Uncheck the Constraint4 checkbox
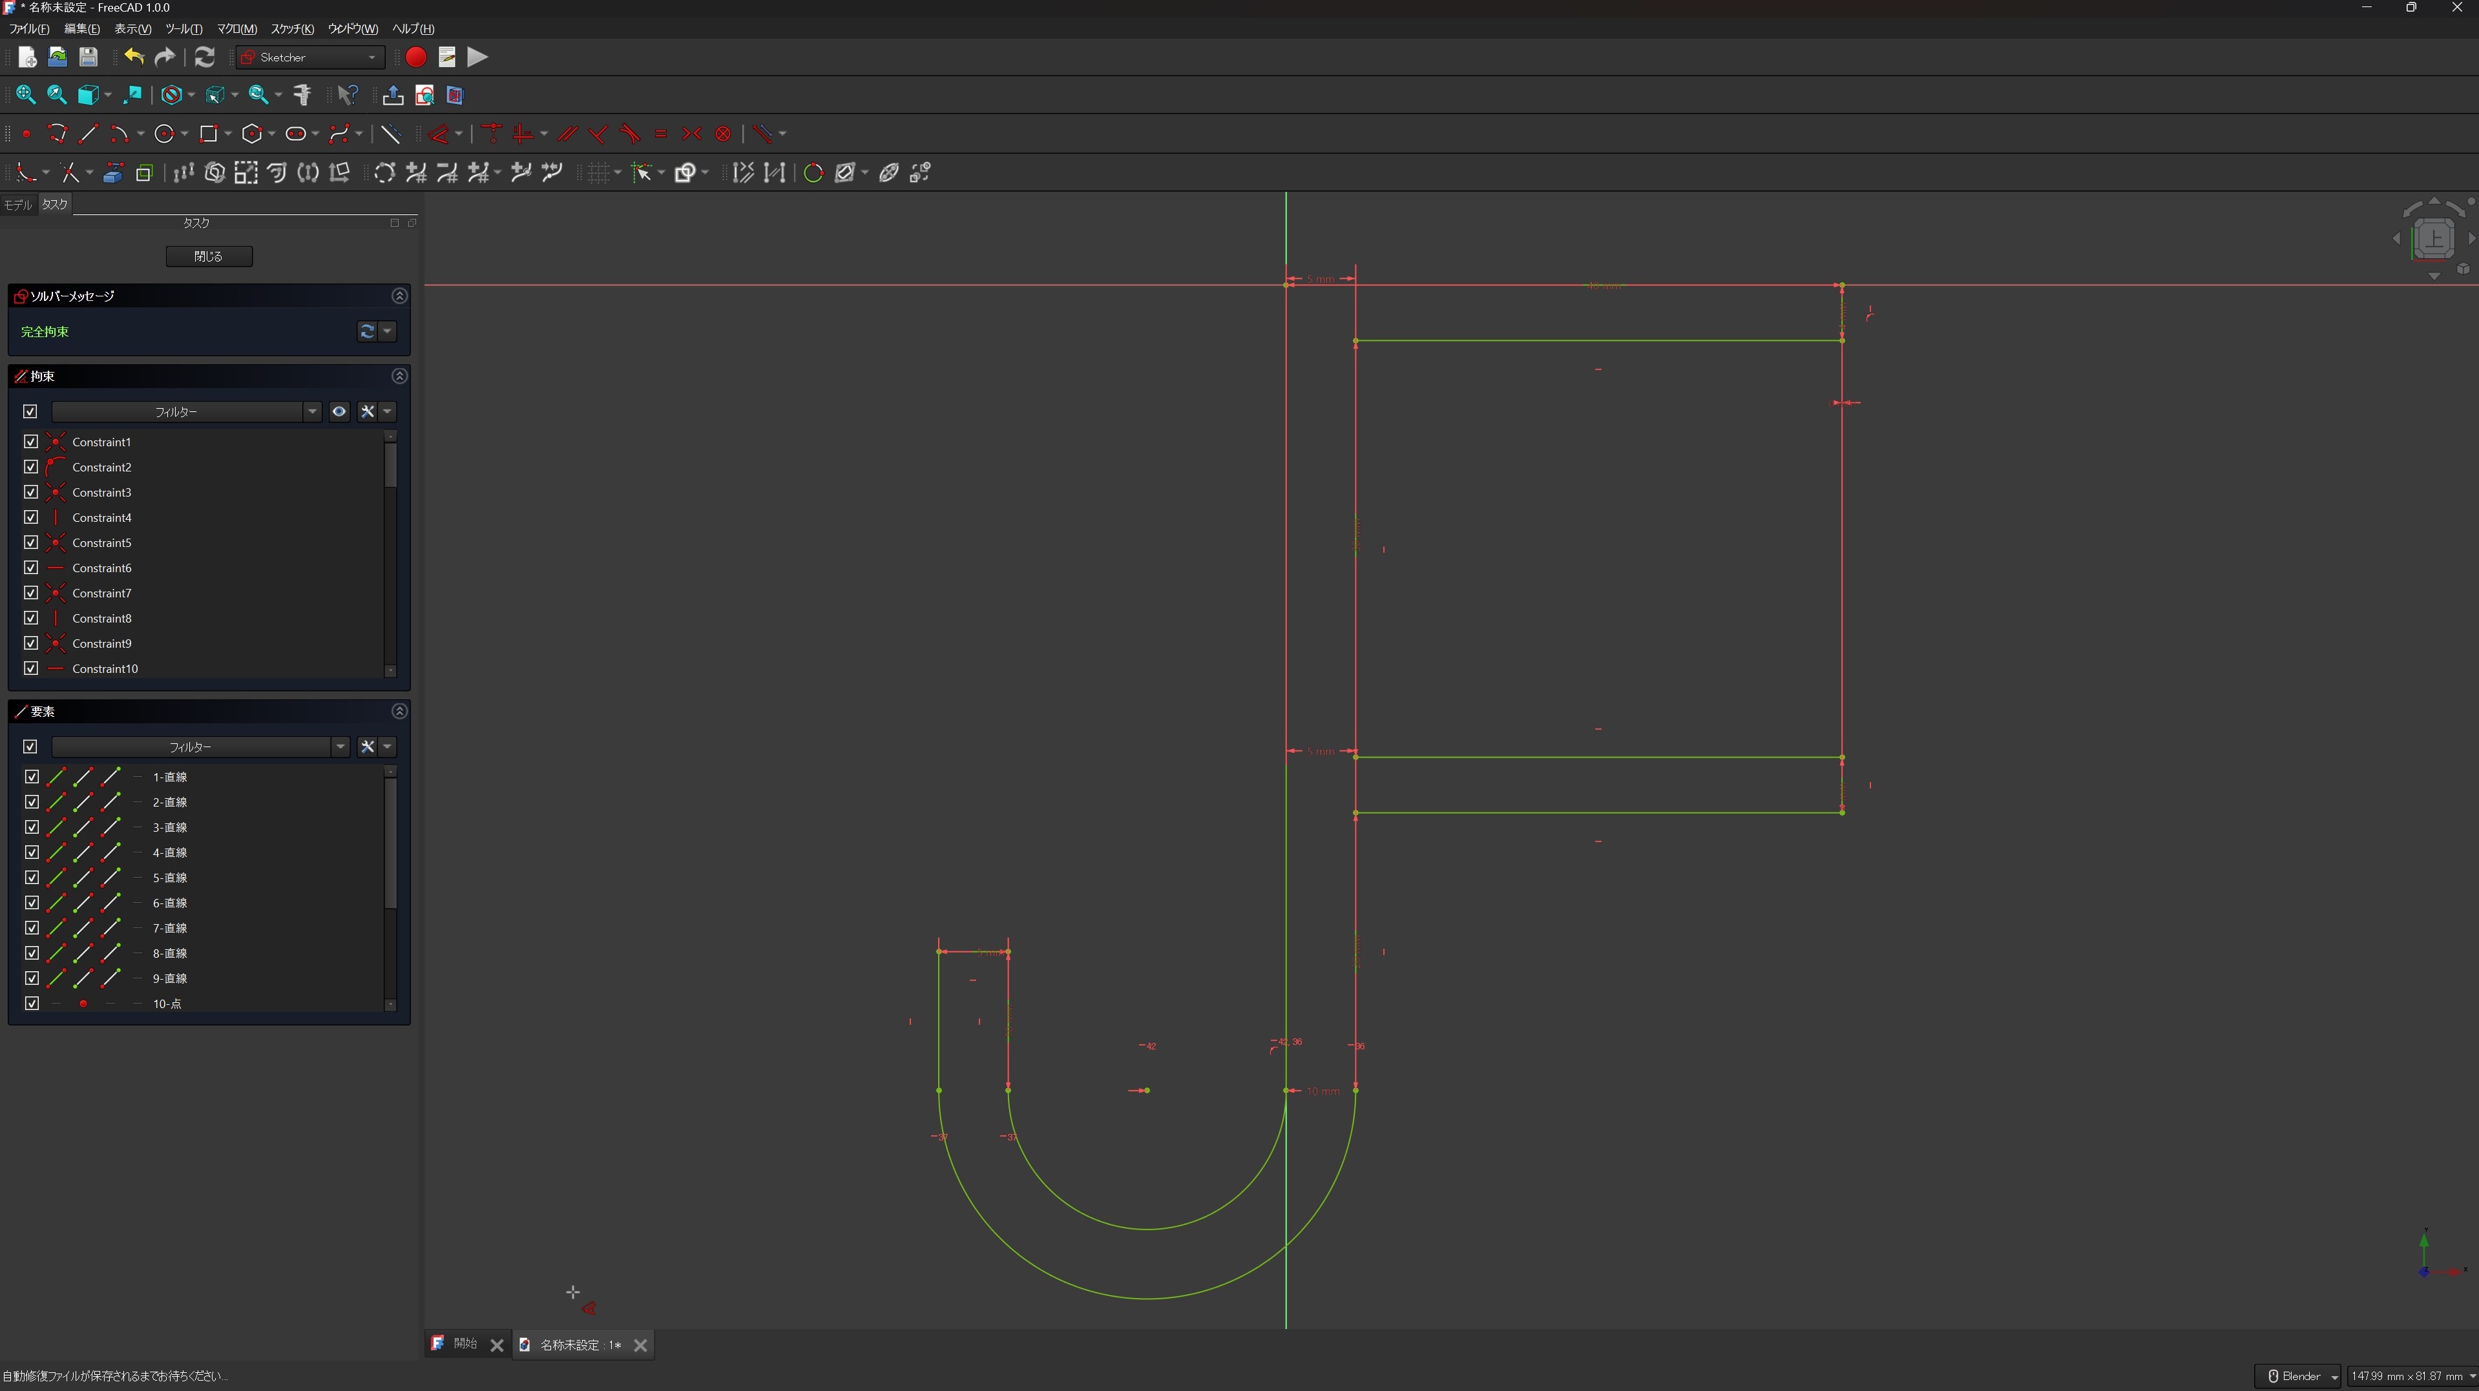Screen dimensions: 2479x1391 (x=31, y=517)
